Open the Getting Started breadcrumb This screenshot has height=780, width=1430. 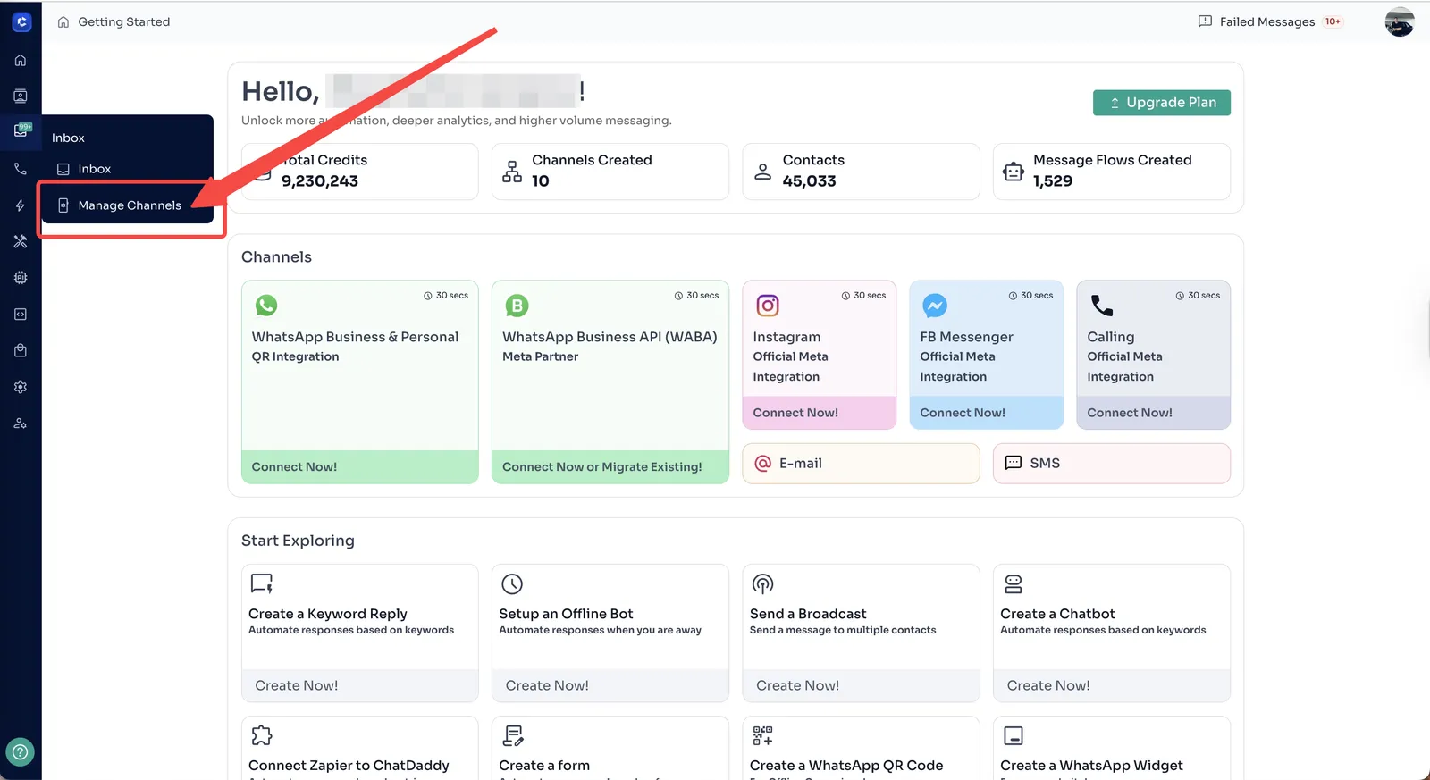123,21
